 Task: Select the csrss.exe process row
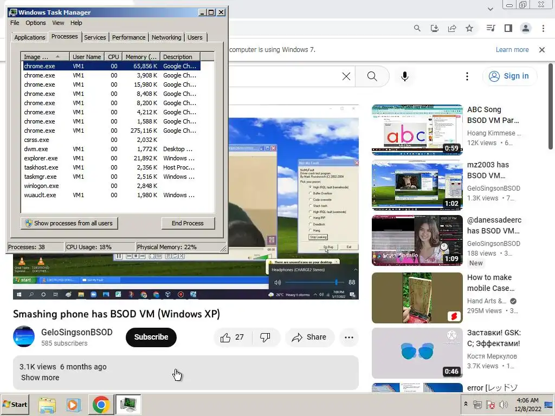tap(112, 140)
